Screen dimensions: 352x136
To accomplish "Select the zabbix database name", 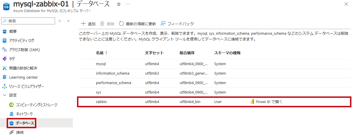I will click(x=101, y=102).
